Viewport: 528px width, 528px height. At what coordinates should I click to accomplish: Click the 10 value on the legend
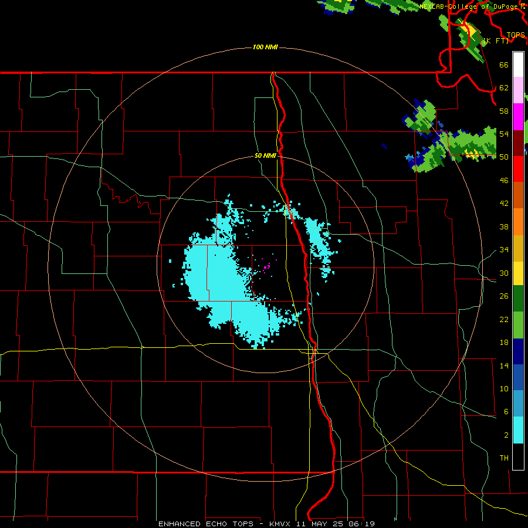504,388
